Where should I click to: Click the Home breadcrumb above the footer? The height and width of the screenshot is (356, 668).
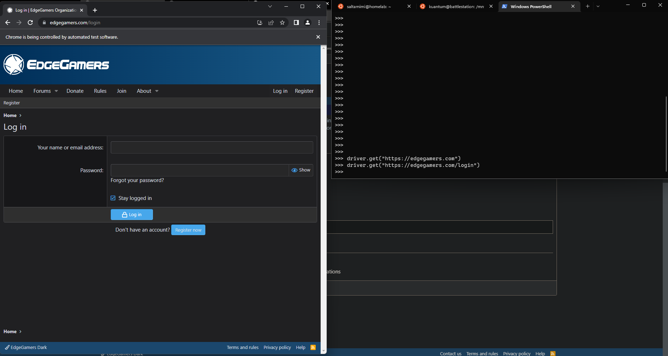(10, 331)
